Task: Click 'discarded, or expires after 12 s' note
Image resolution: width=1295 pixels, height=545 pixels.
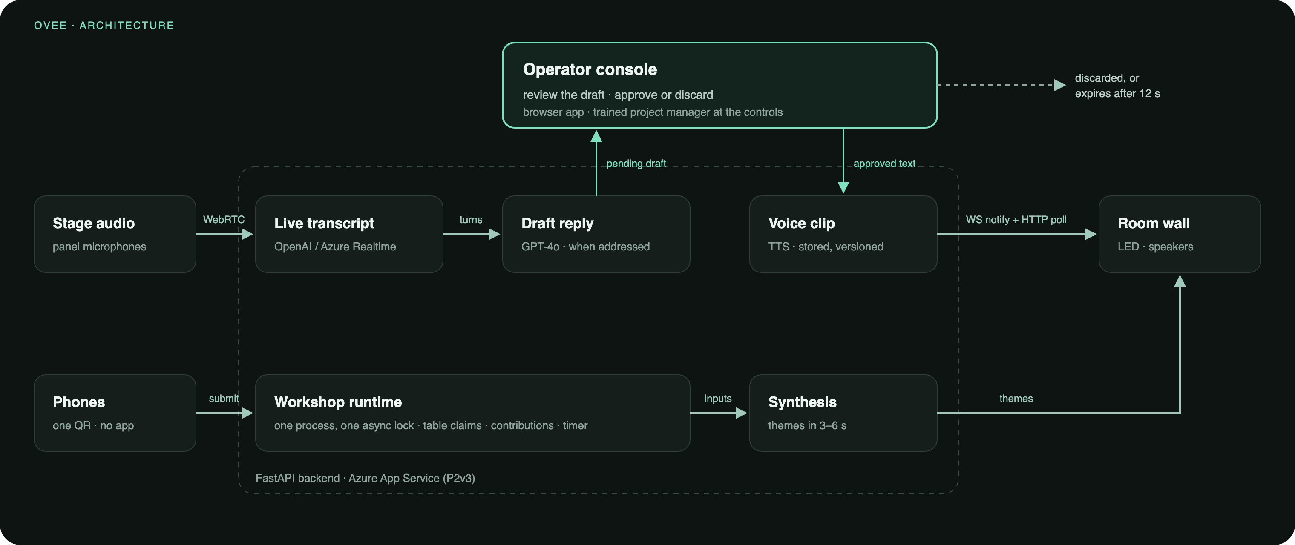Action: coord(1117,86)
